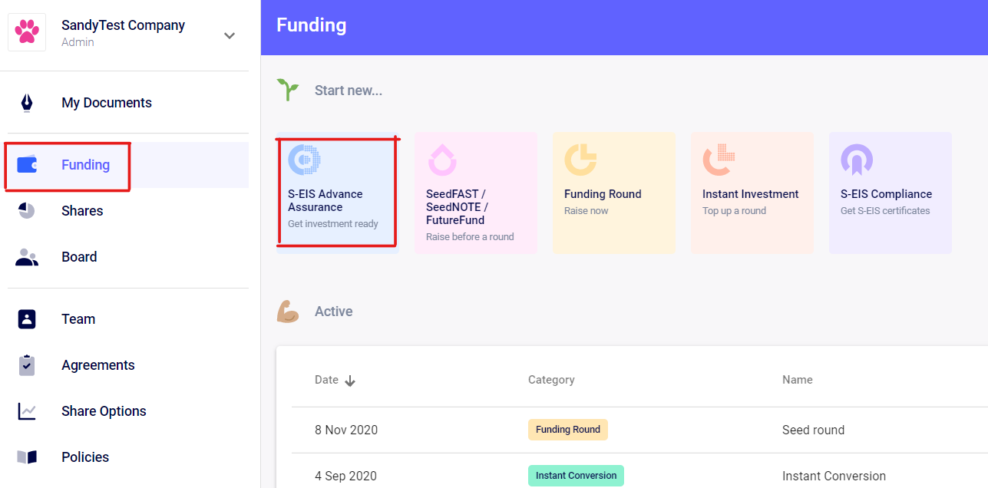Screen dimensions: 988x488
Task: Open the Instant Conversion name entry
Action: tap(834, 476)
